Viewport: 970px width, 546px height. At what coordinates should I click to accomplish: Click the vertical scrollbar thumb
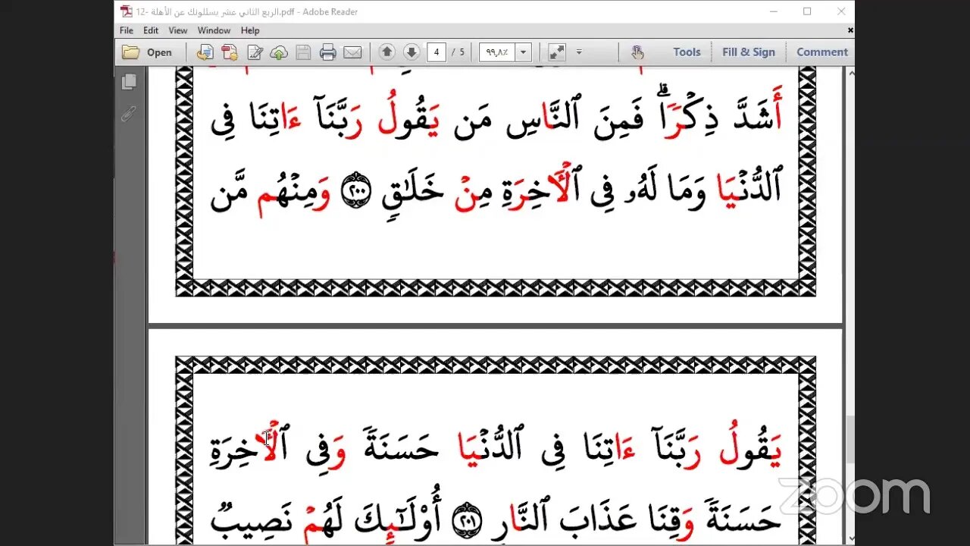point(850,440)
